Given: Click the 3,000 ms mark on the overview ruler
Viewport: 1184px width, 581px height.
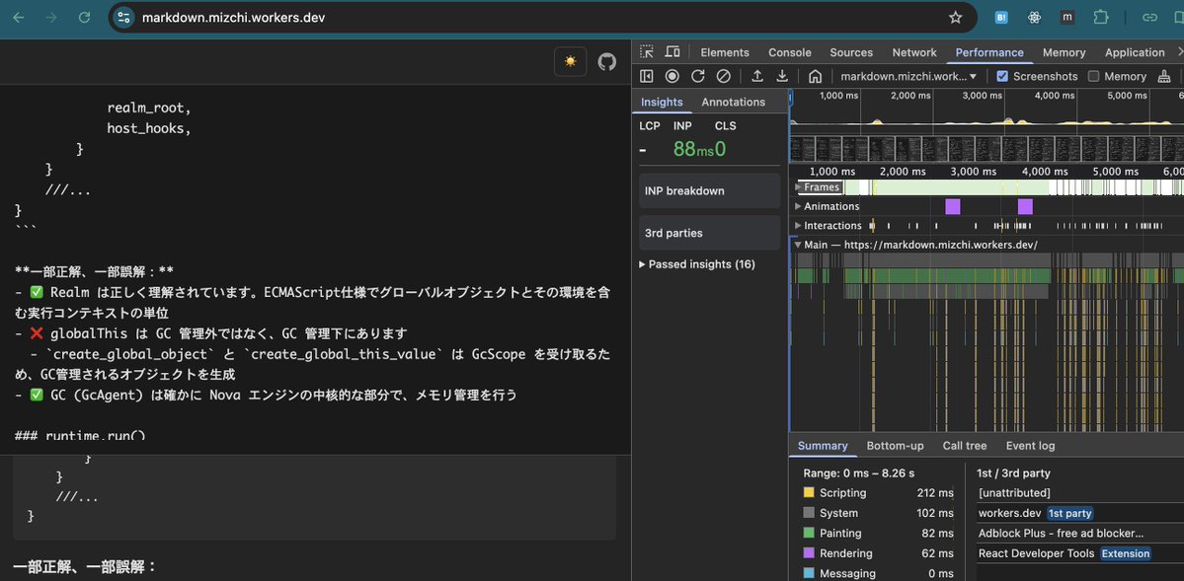Looking at the screenshot, I should pyautogui.click(x=984, y=96).
